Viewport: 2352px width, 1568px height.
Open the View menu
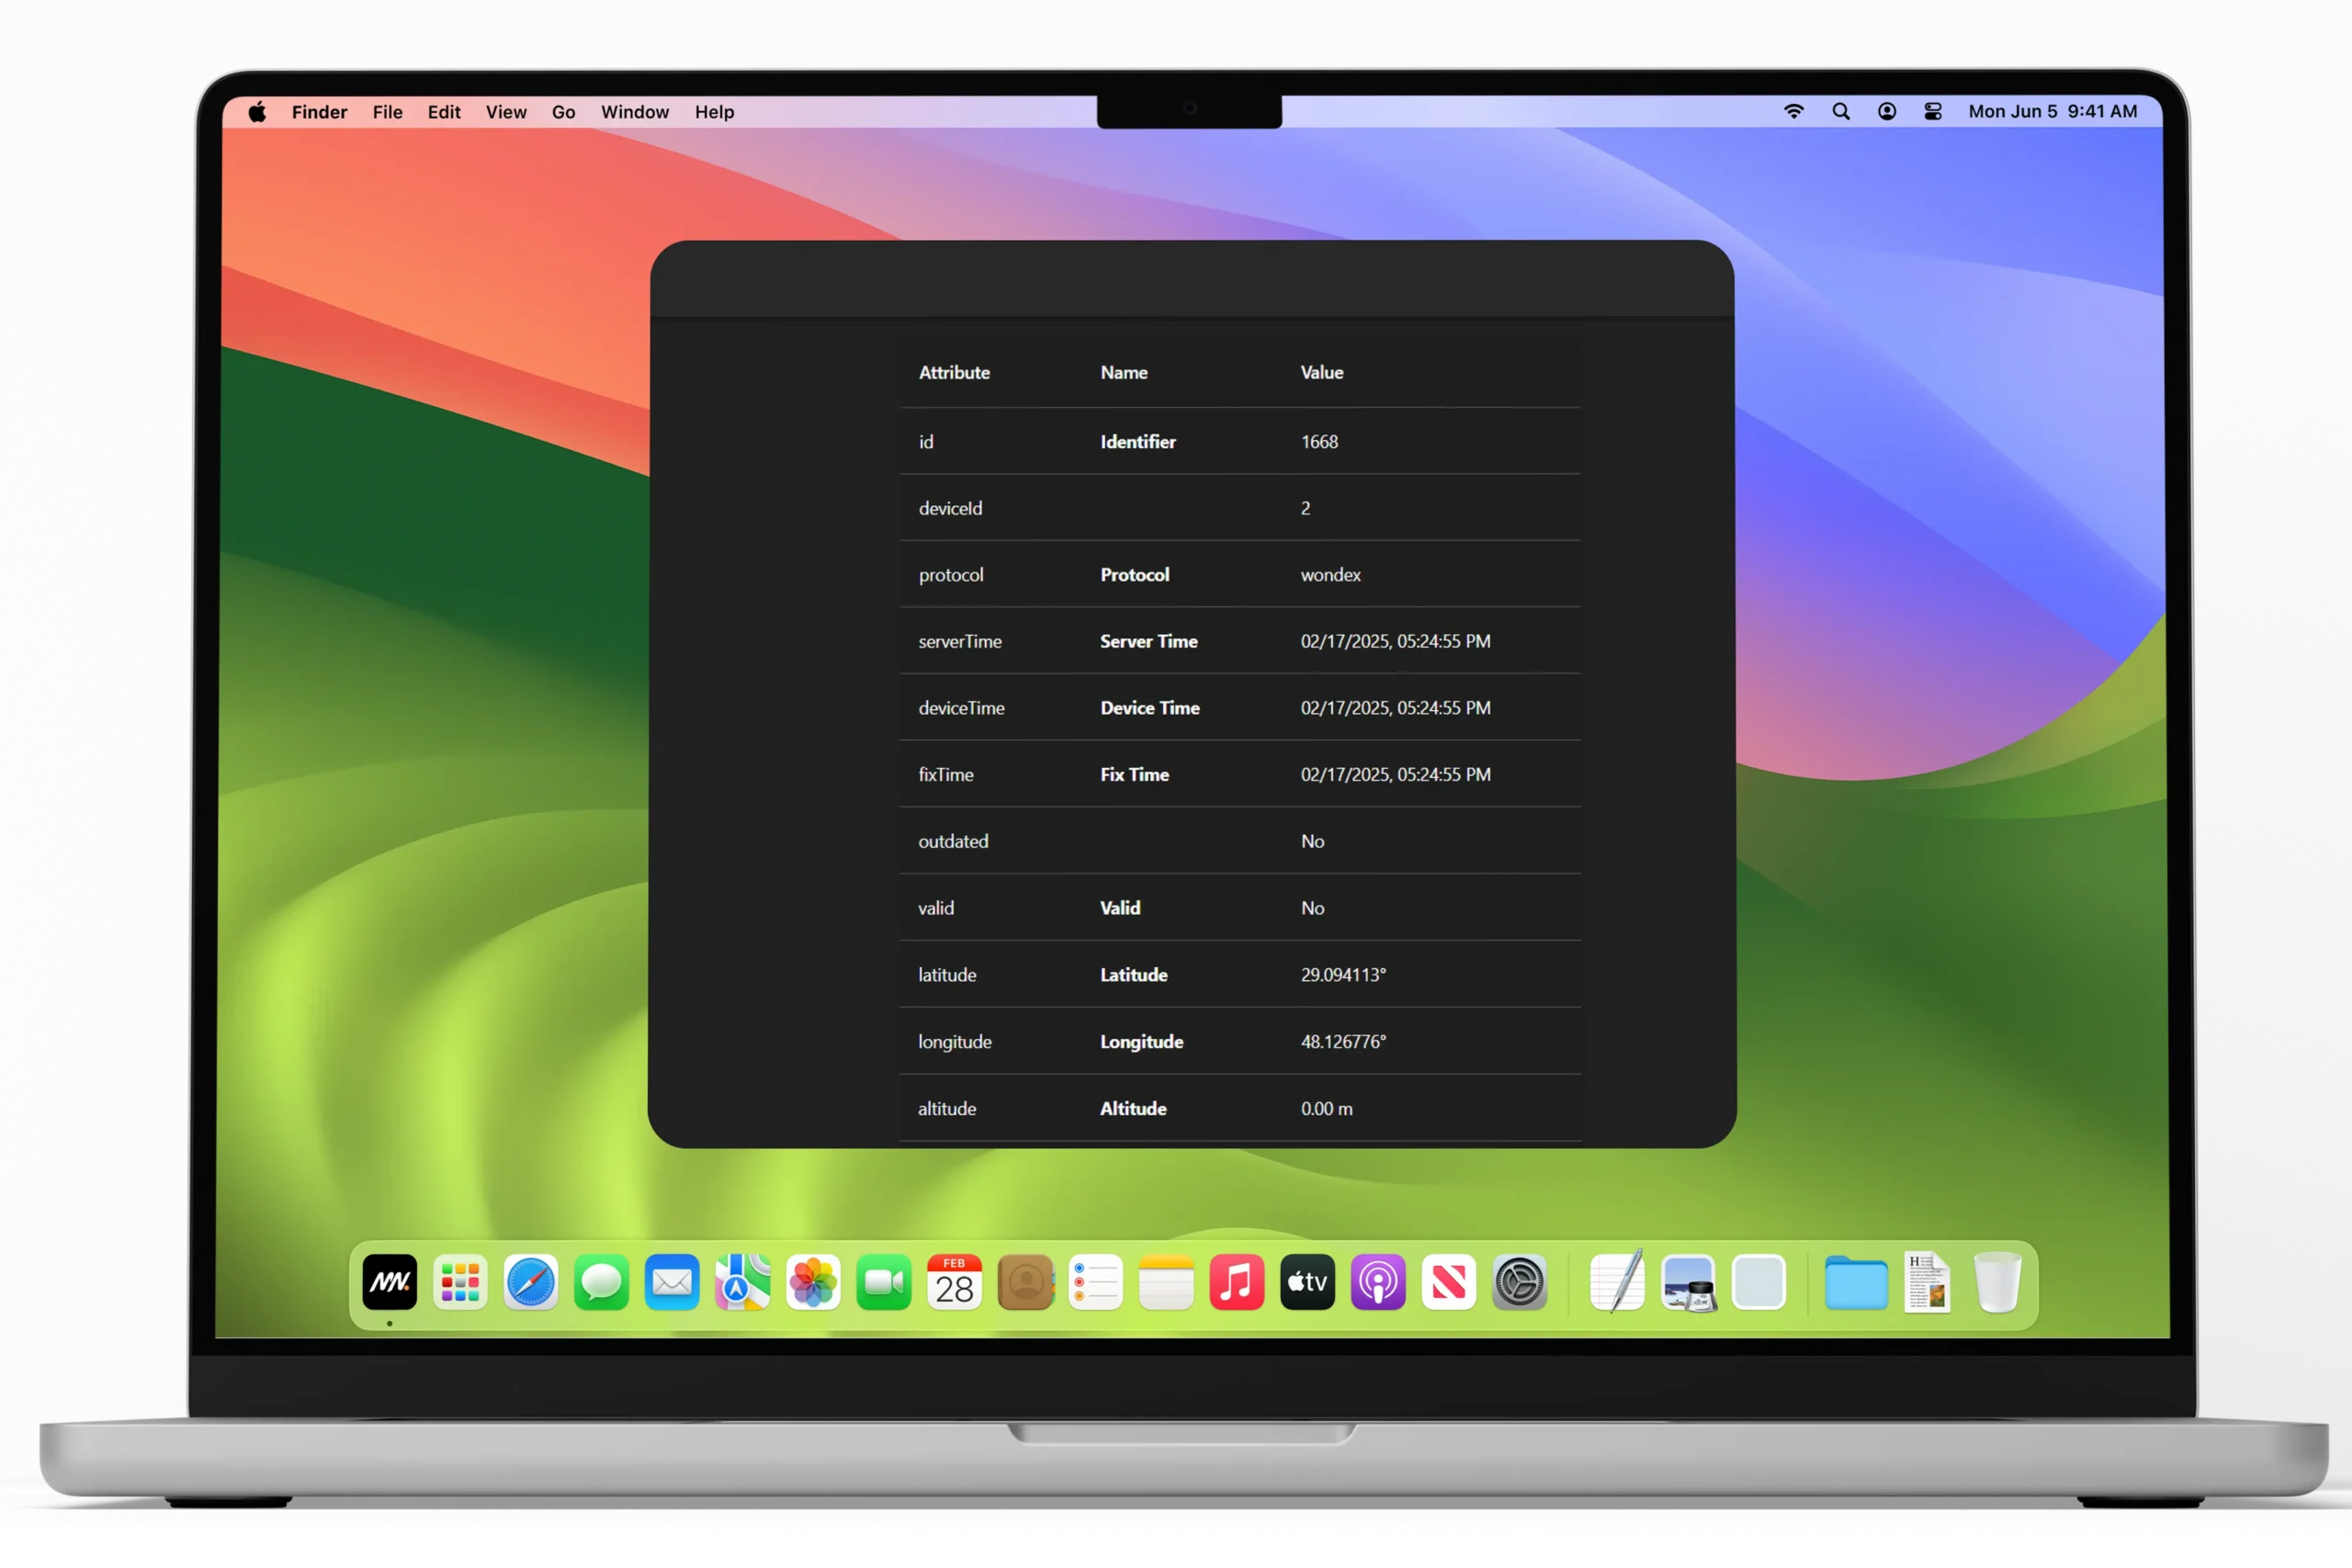506,112
